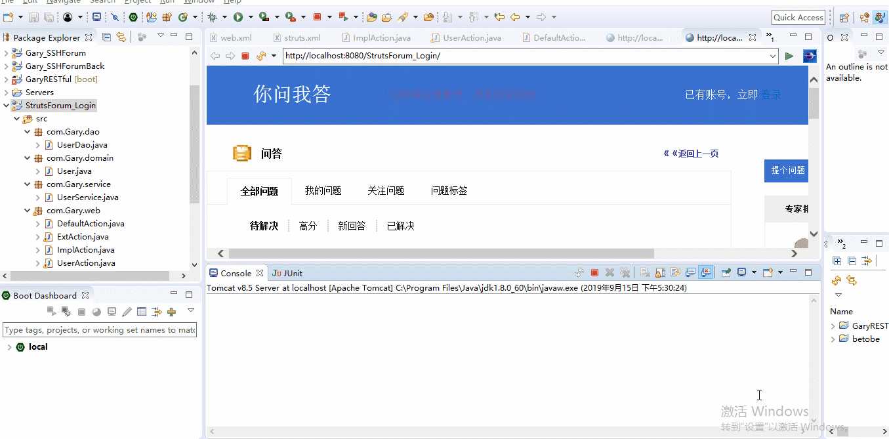Click the Boot Dashboard tag filter field
This screenshot has width=889, height=439.
coord(100,330)
